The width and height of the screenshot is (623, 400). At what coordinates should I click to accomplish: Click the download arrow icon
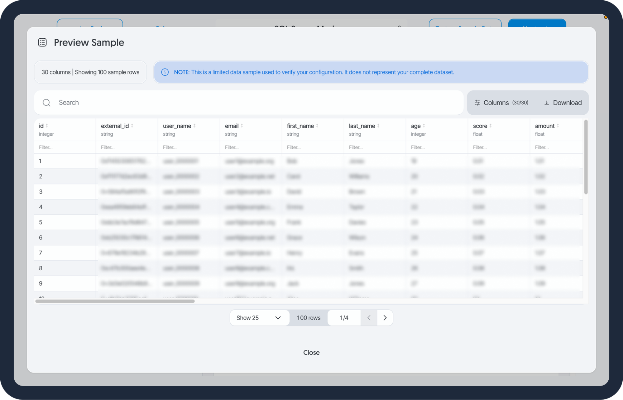pos(547,103)
